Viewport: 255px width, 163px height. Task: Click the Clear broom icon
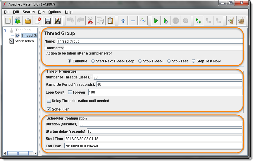[231, 21]
